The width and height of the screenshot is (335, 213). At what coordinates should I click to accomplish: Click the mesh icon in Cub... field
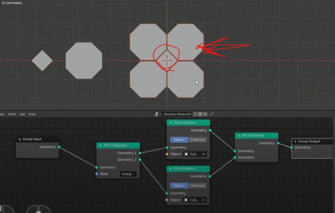coord(186,200)
